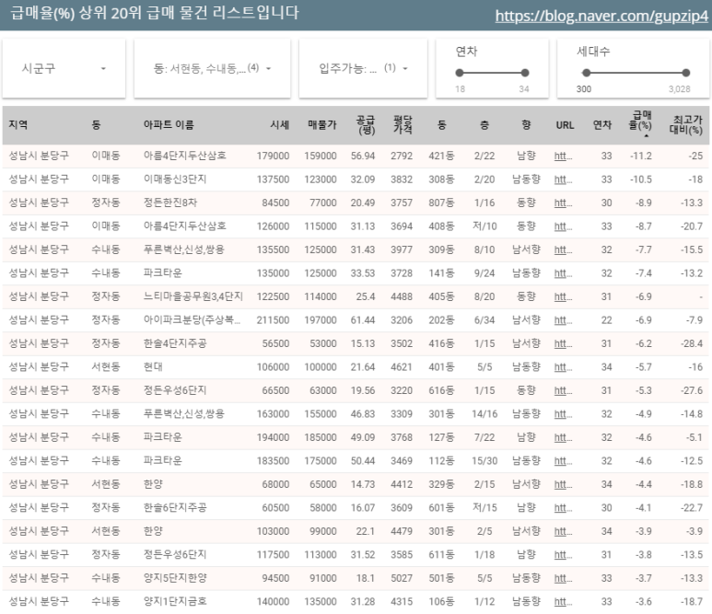Click left handle of 세대수 slider
Viewport: 712px width, 614px height.
pyautogui.click(x=586, y=73)
